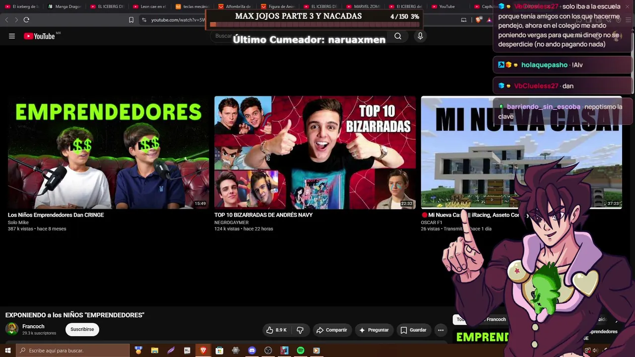Open OBS Studio from the taskbar
This screenshot has width=635, height=357.
(x=268, y=351)
